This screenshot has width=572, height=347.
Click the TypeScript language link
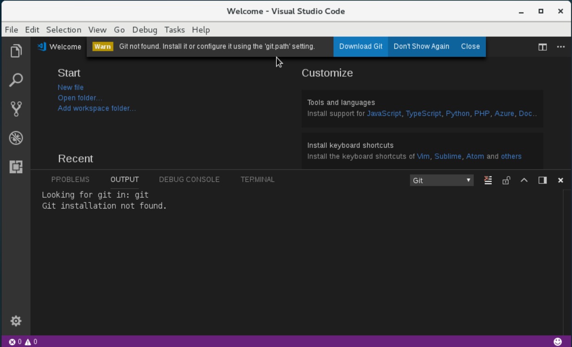[423, 114]
